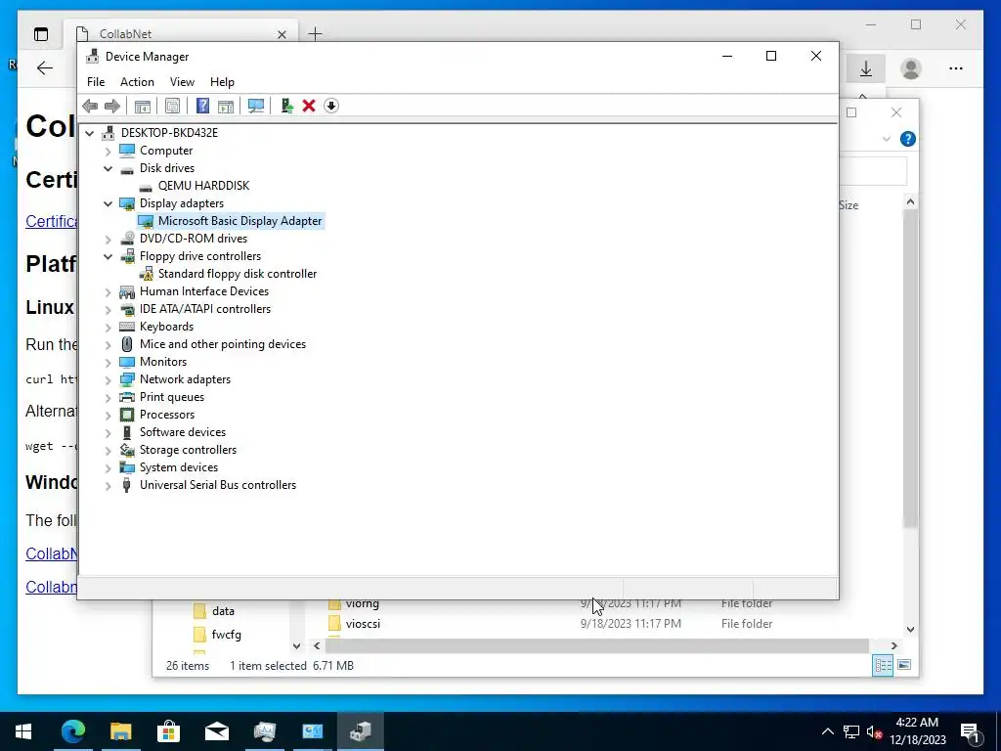This screenshot has width=1001, height=751.
Task: Expand the Human Interface Devices node
Action: point(108,291)
